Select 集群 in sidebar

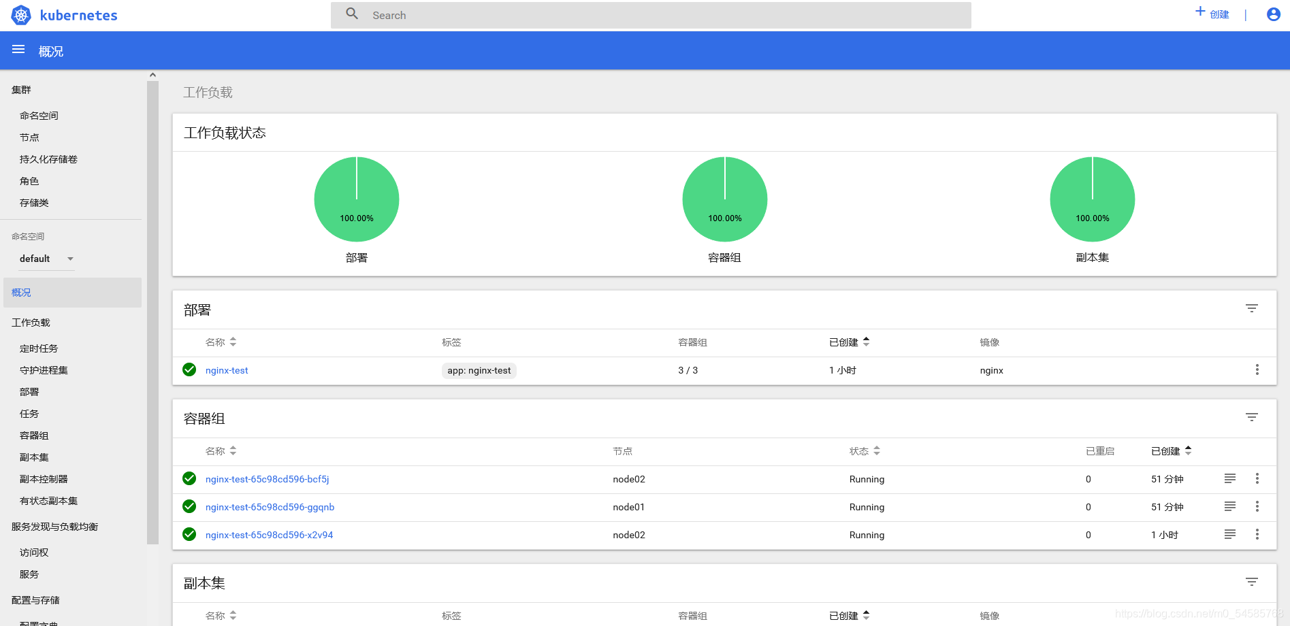[21, 90]
